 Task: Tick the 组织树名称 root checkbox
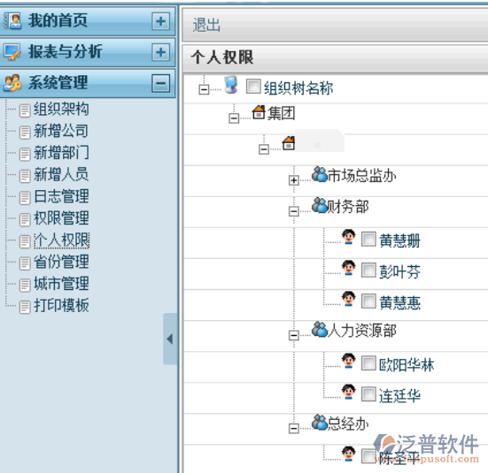point(253,86)
